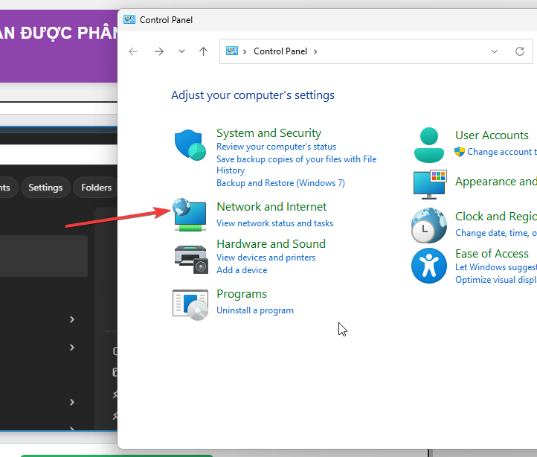Open System and Security category

[268, 133]
